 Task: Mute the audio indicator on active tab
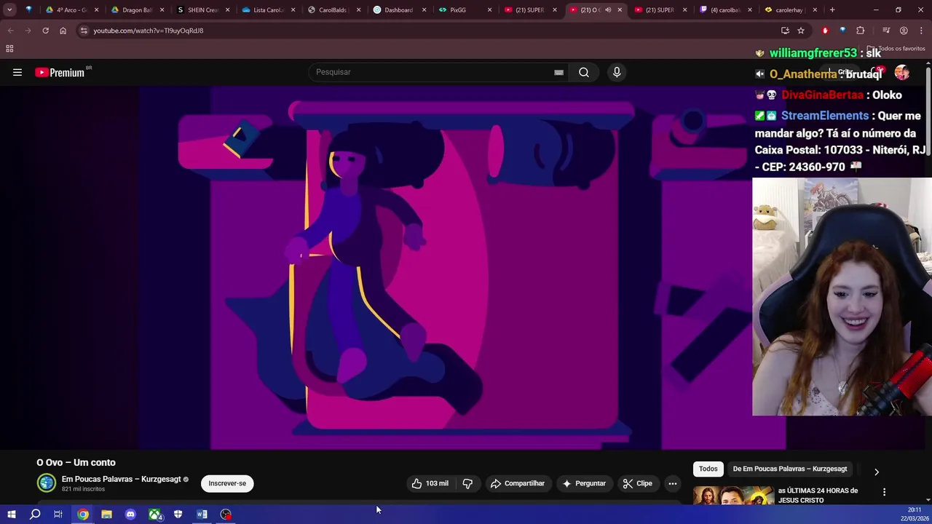[x=608, y=10]
